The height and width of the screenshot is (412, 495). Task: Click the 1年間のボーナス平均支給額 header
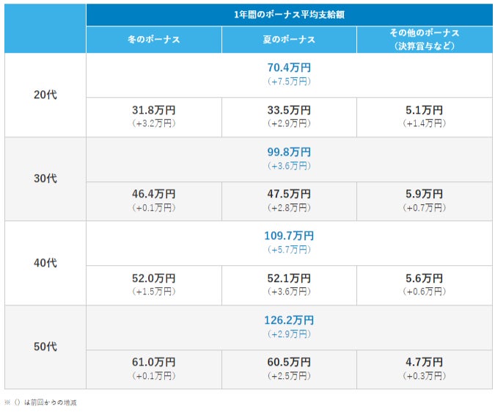[289, 15]
